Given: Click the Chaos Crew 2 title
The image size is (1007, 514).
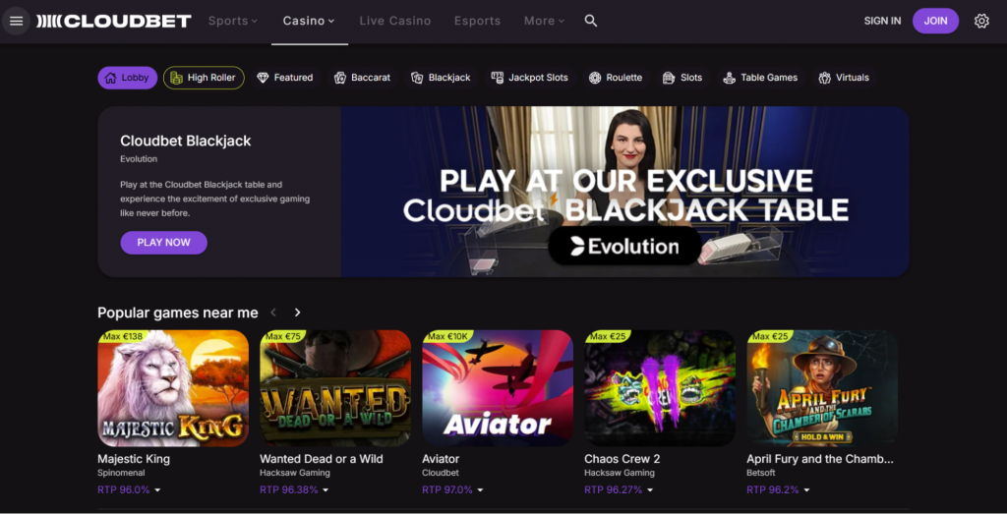Looking at the screenshot, I should point(622,459).
